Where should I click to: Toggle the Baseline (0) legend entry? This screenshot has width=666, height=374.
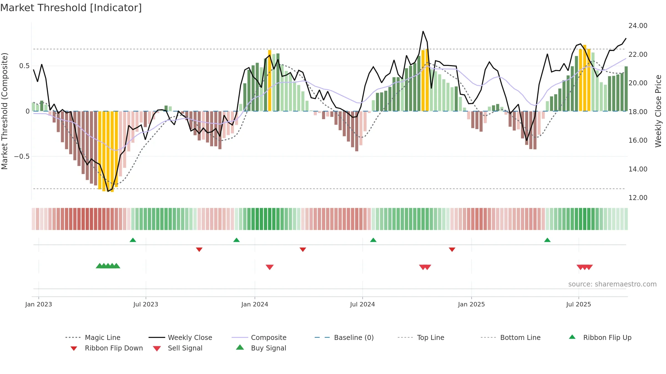(344, 337)
